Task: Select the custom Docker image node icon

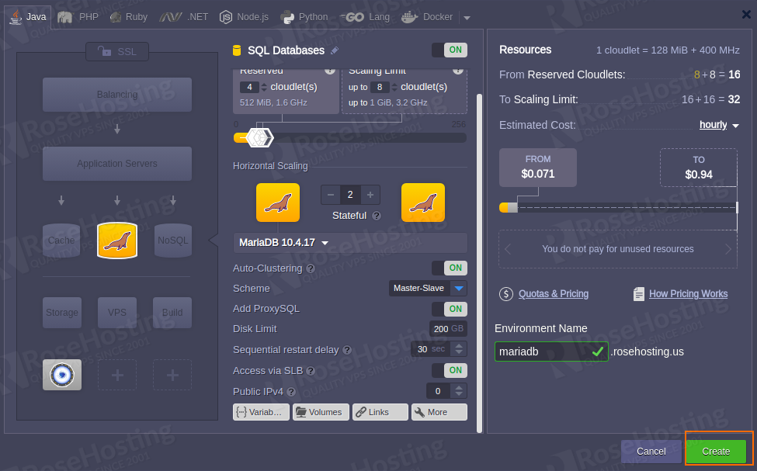Action: click(x=61, y=375)
